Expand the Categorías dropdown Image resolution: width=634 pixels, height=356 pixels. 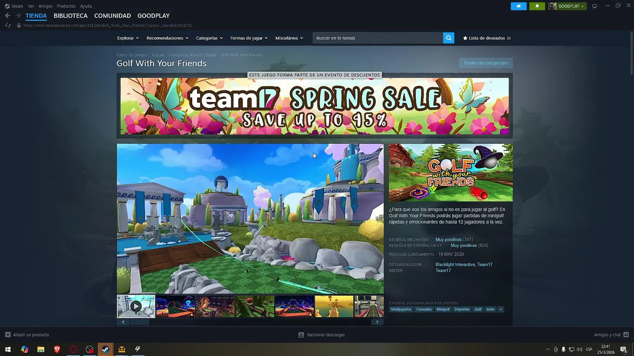tap(209, 38)
